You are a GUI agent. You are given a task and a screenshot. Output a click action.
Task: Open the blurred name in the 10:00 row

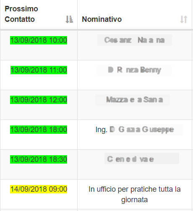[x=135, y=40]
